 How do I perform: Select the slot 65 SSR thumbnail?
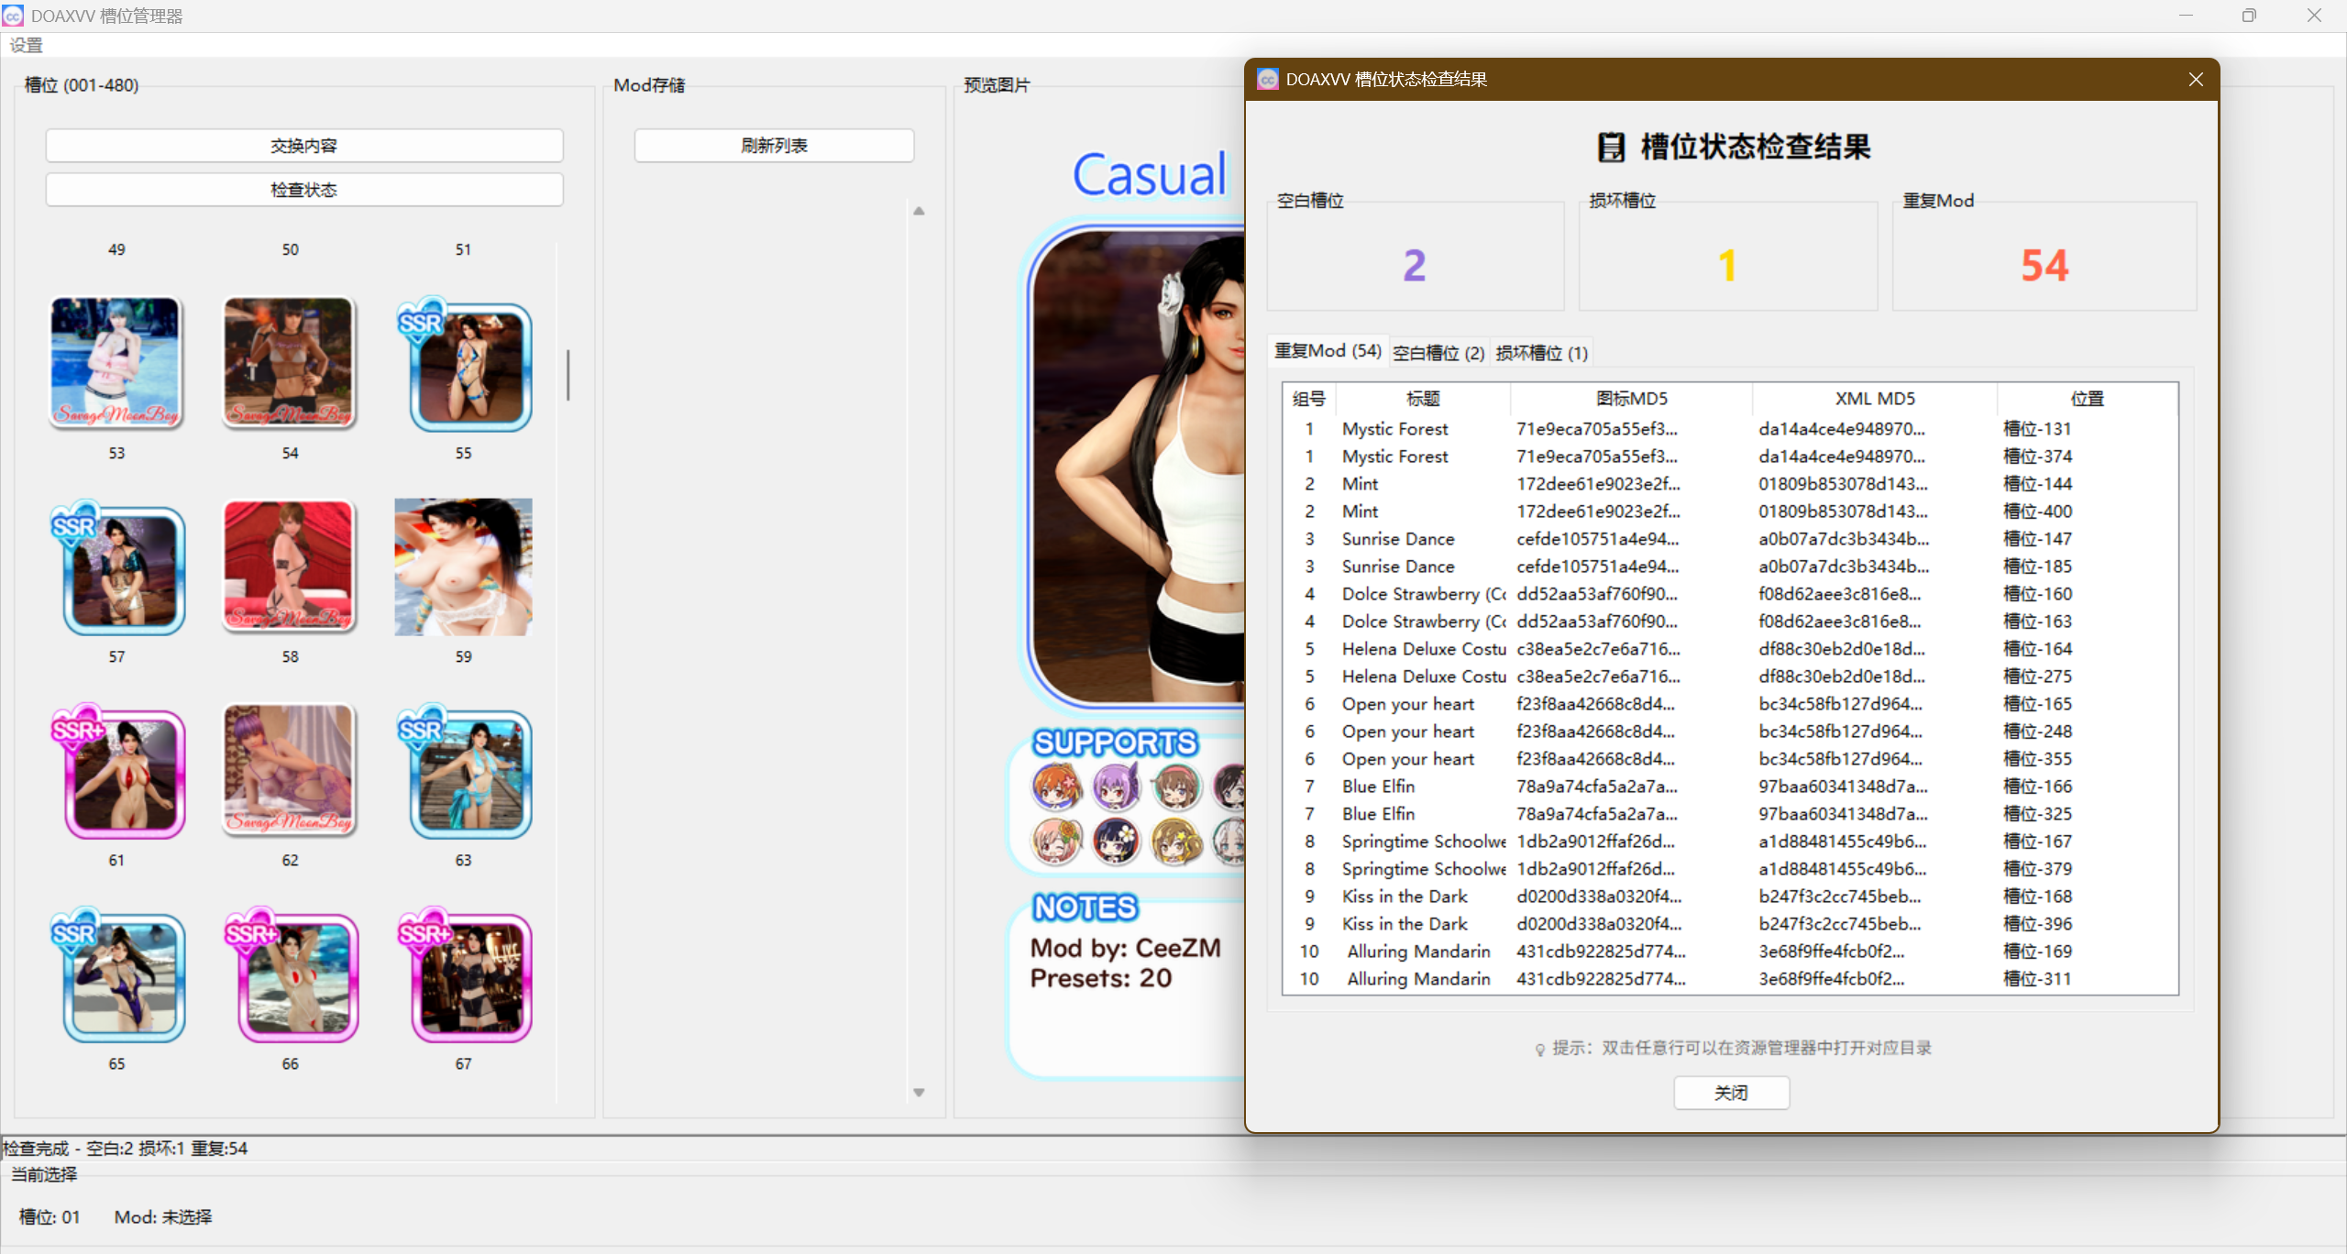pos(117,974)
